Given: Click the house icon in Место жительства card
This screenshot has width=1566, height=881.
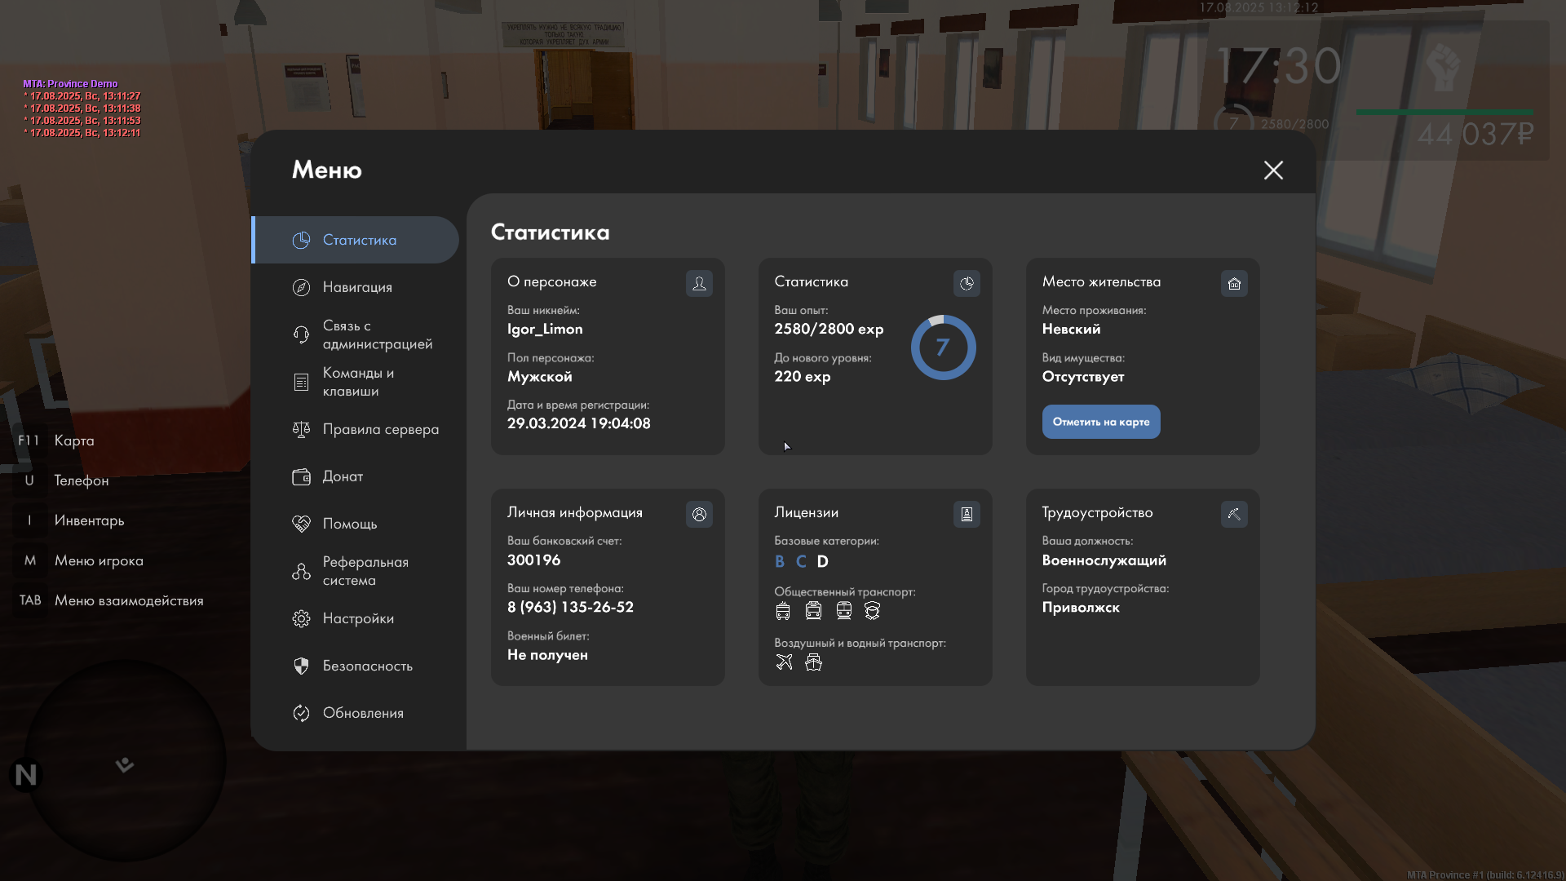Looking at the screenshot, I should tap(1234, 283).
